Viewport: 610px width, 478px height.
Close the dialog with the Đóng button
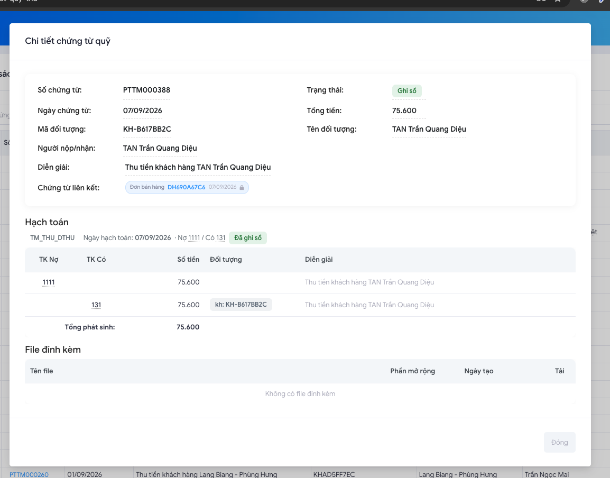coord(559,442)
